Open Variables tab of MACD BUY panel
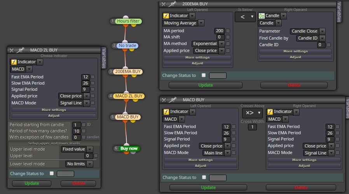349x194 pixels. click(x=347, y=108)
